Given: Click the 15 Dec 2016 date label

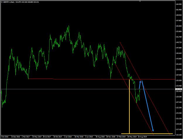Looking at the screenshot, I should click(x=16, y=137).
